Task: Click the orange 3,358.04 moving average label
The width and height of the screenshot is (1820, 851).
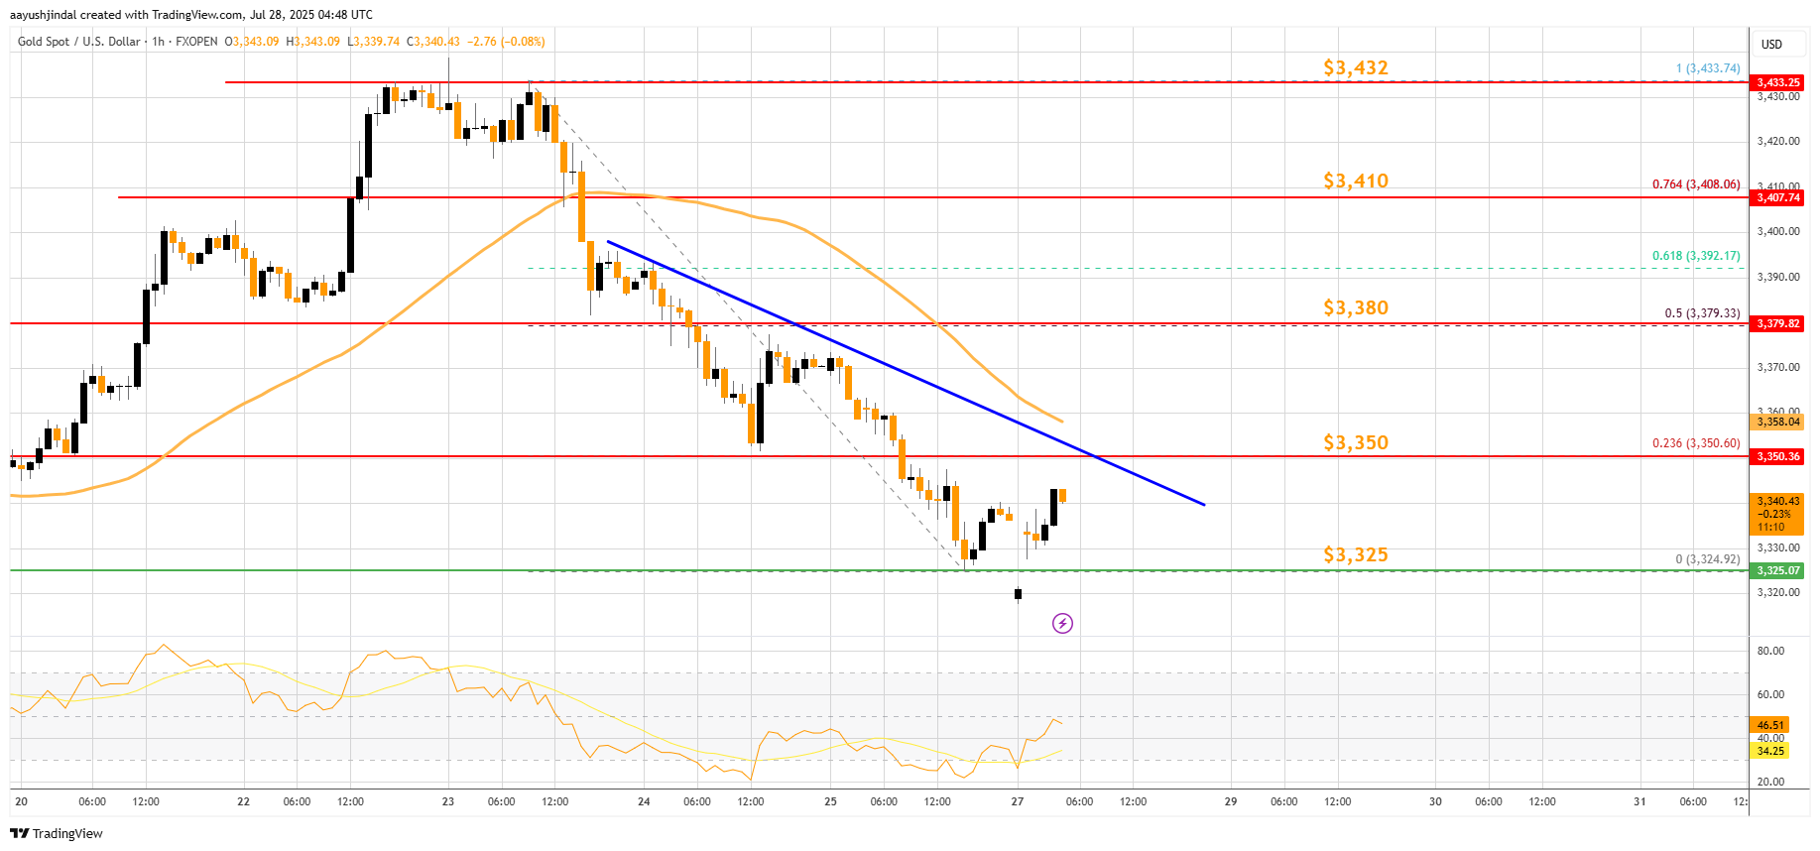Action: [x=1777, y=422]
